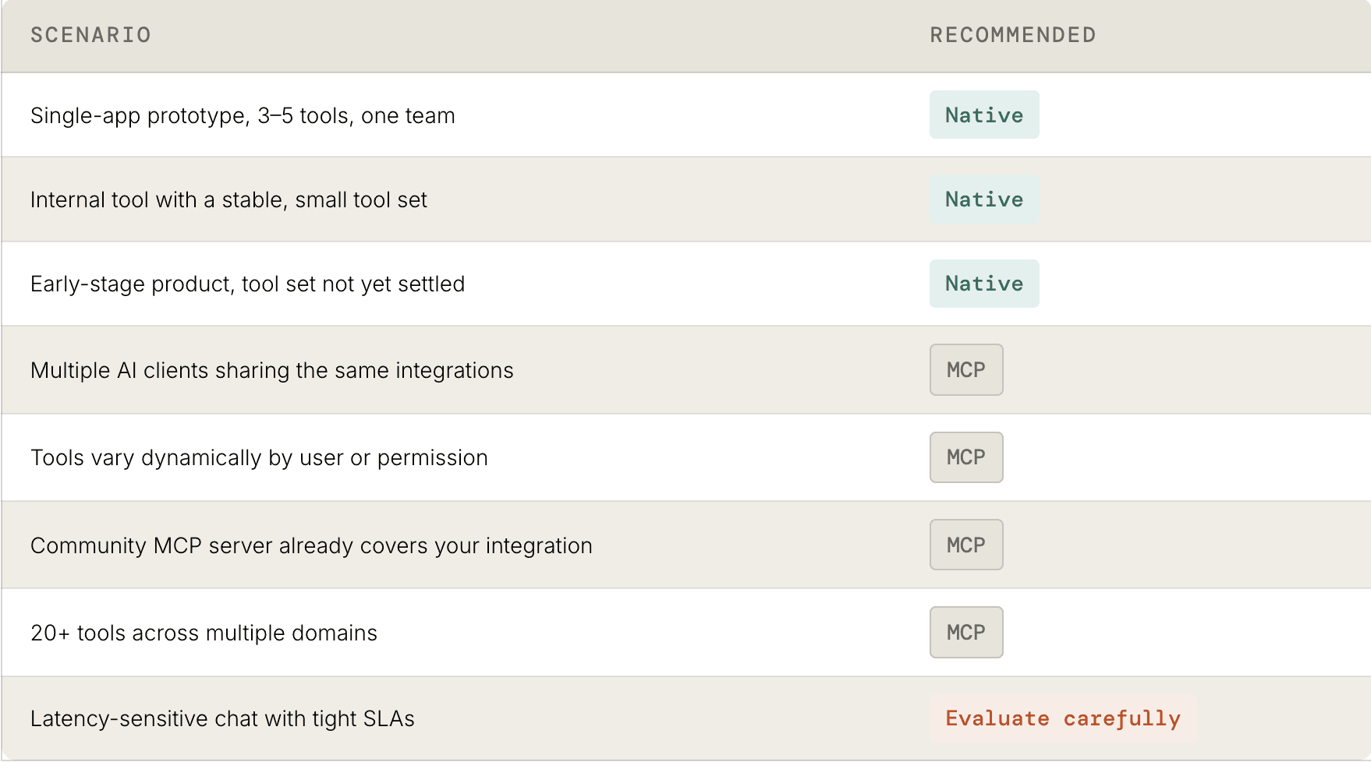Viewport: 1371px width, 762px height.
Task: Select '20+ tools across multiple domains' row text
Action: pyautogui.click(x=204, y=633)
